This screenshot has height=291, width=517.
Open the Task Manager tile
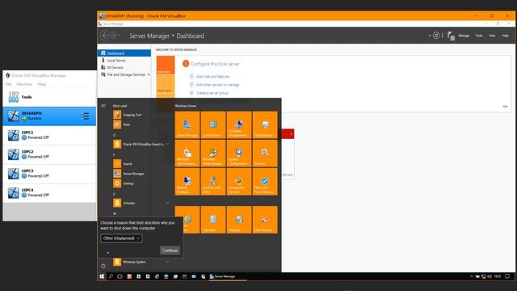click(265, 124)
